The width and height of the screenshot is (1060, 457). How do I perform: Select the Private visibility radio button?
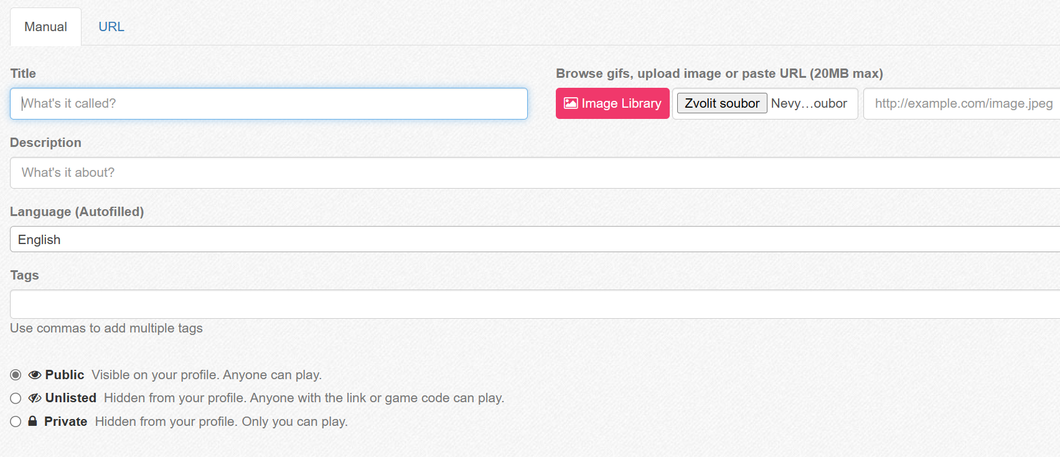tap(16, 422)
